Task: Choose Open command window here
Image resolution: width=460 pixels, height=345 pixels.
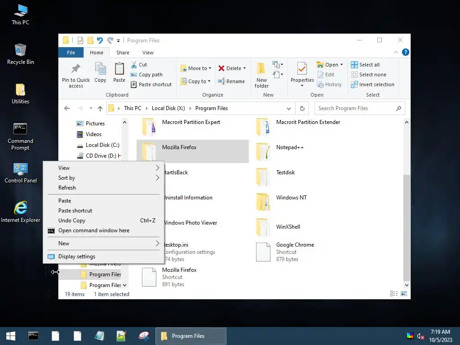Action: pos(104,230)
